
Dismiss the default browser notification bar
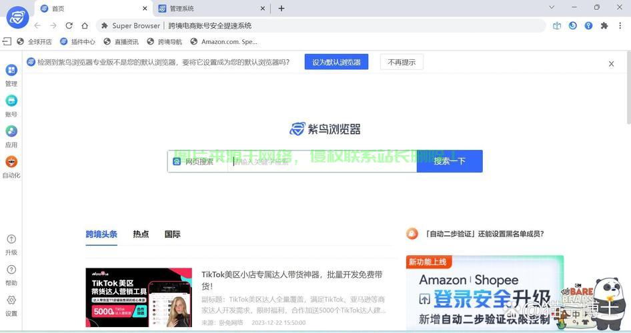pyautogui.click(x=611, y=64)
